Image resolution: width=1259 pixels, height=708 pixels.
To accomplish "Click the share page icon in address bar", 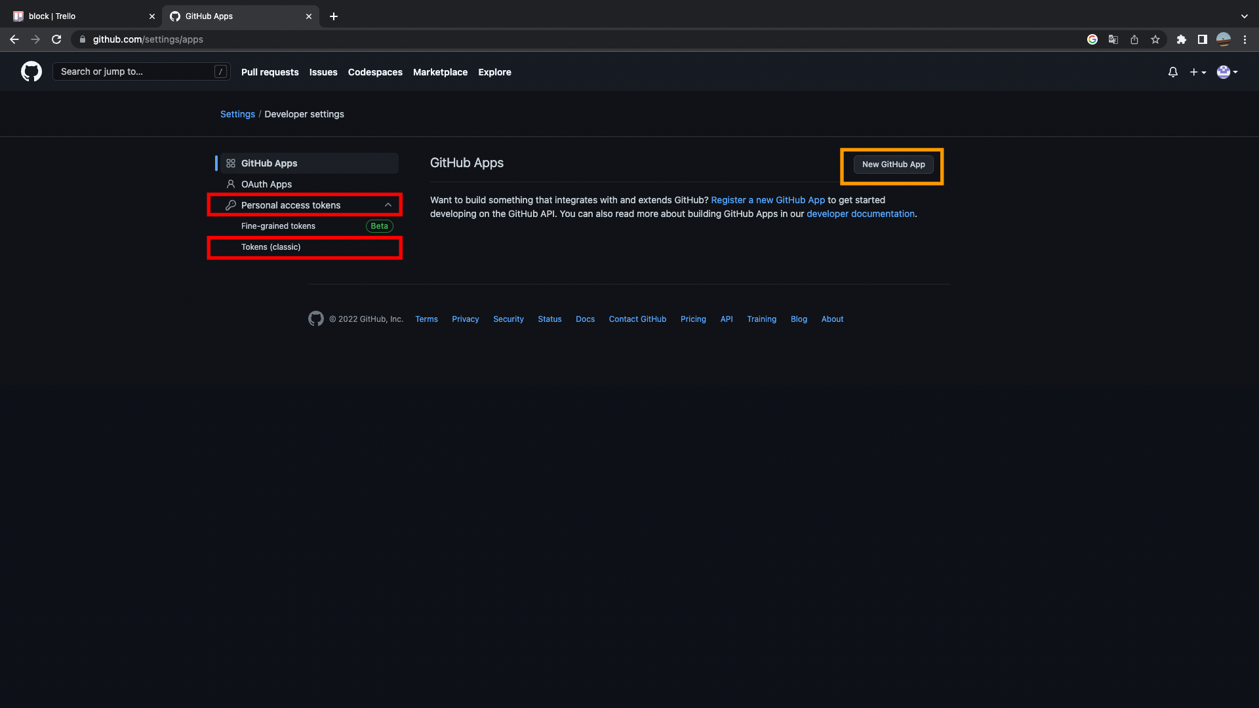I will click(x=1134, y=39).
